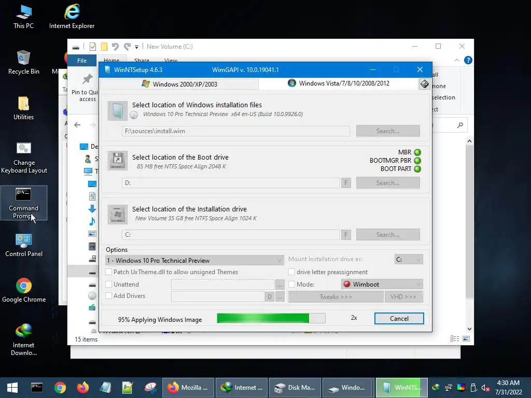Click the MBR green status indicator
This screenshot has height=398, width=531.
(417, 152)
